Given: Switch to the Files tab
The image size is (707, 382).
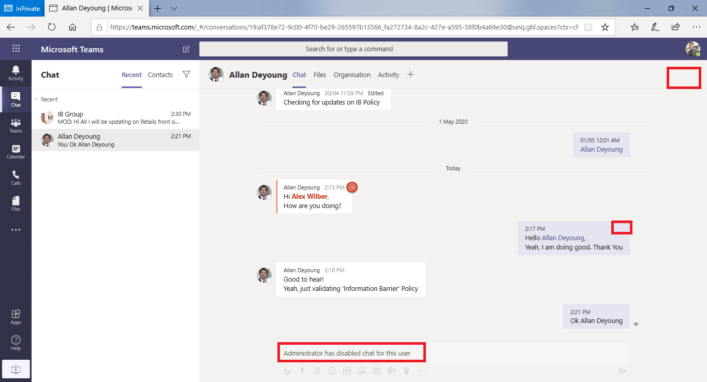Looking at the screenshot, I should tap(319, 75).
